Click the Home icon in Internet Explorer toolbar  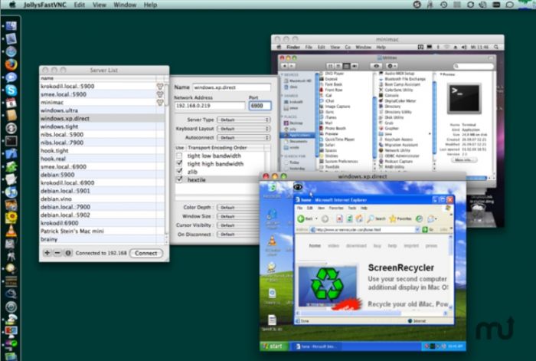tap(359, 218)
